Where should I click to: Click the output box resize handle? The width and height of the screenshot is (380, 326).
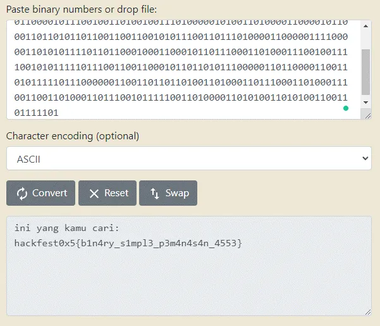(367, 311)
